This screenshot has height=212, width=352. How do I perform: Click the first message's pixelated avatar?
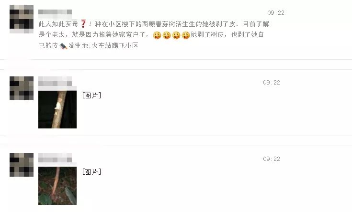(22, 19)
